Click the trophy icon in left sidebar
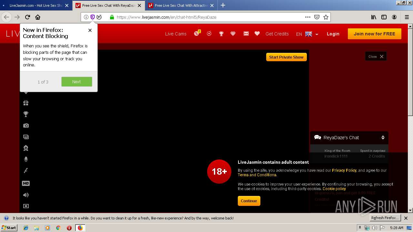The height and width of the screenshot is (232, 413). click(x=26, y=114)
